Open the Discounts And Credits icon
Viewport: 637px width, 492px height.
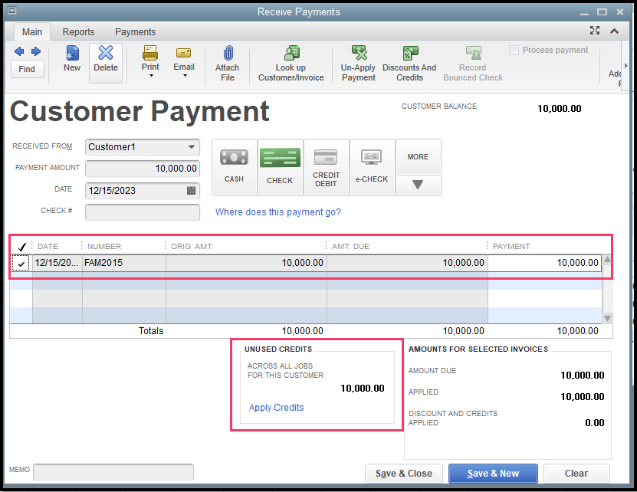tap(409, 61)
